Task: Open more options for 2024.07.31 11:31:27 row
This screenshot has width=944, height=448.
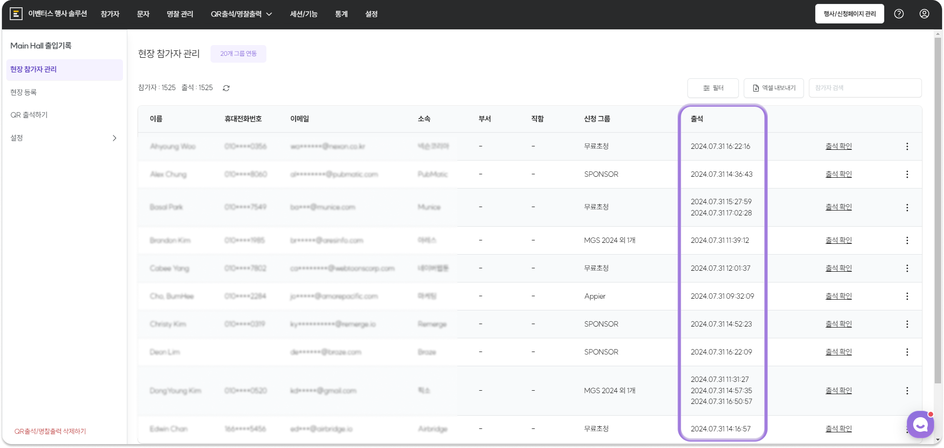Action: [907, 391]
